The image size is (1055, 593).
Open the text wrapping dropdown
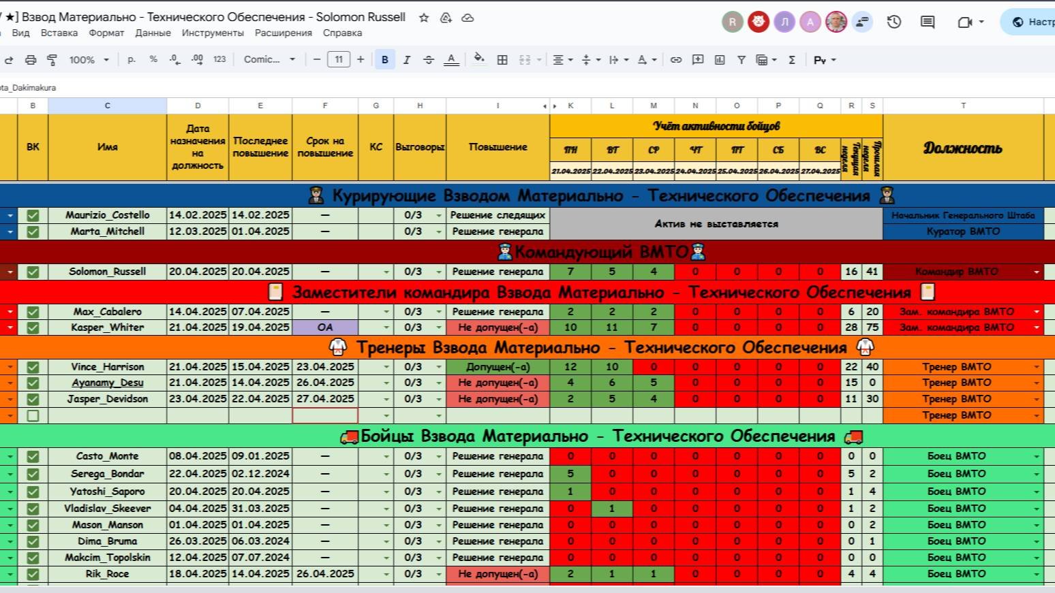pyautogui.click(x=618, y=60)
